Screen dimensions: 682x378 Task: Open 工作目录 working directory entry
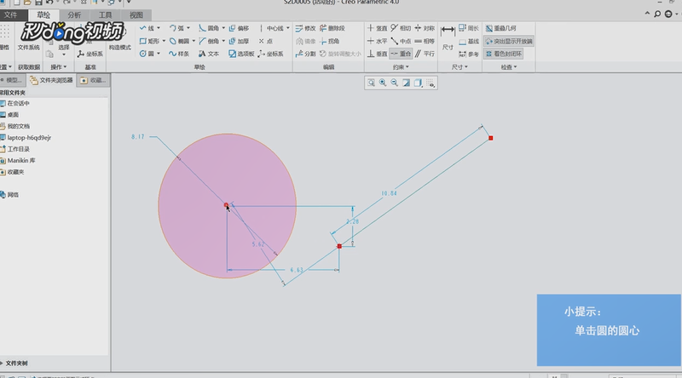coord(14,149)
